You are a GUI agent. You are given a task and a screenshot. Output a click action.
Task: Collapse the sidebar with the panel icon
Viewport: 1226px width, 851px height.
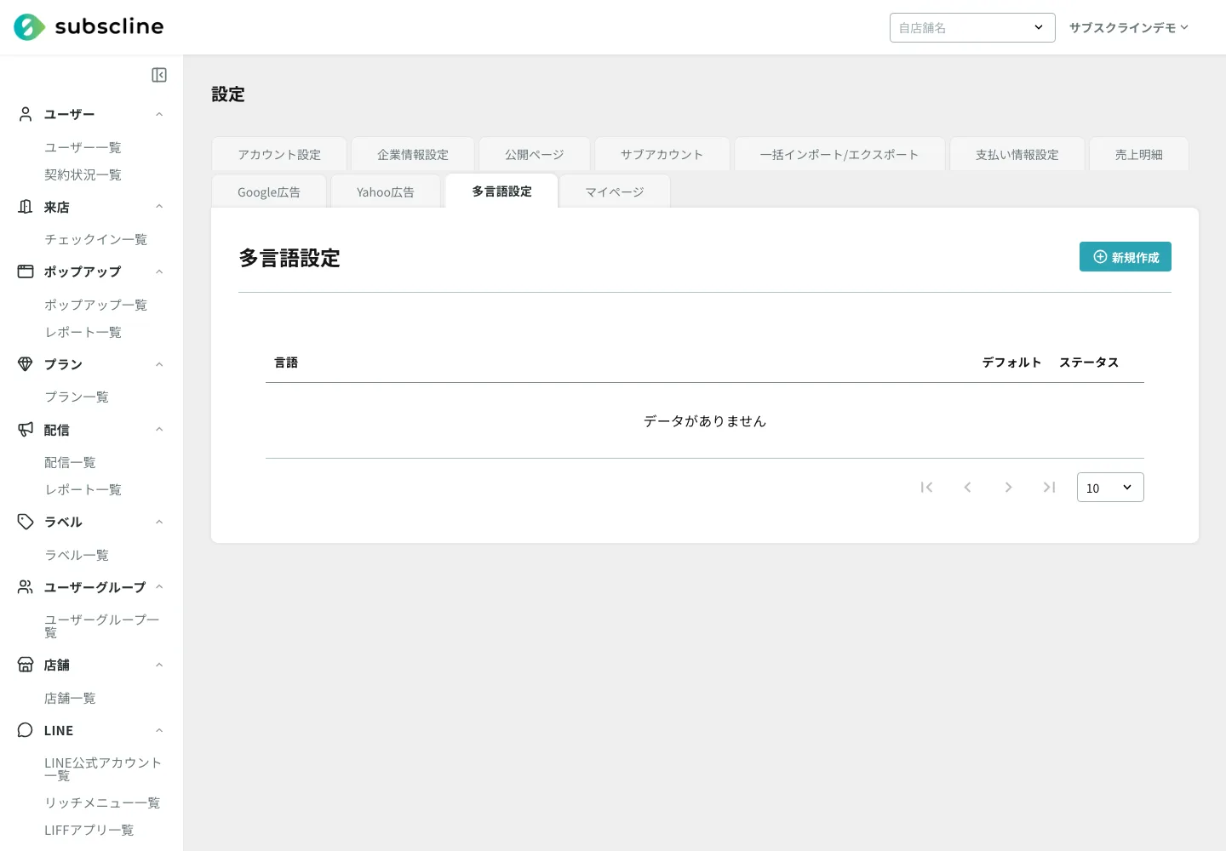coord(159,75)
